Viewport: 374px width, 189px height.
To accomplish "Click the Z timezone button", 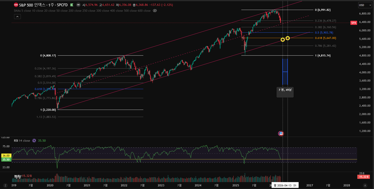I will coord(5,185).
